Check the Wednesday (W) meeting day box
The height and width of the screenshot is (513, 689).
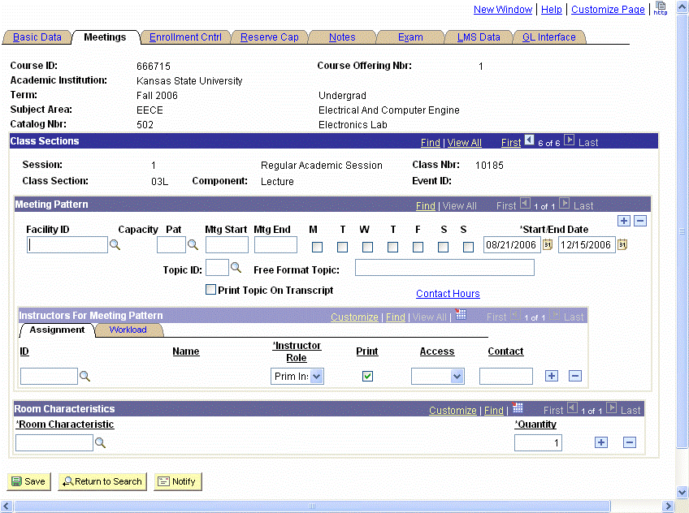coord(367,247)
